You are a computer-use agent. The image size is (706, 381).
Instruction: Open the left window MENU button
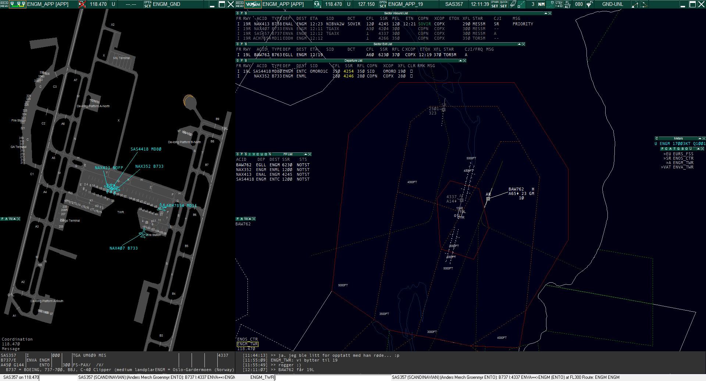(4, 4)
